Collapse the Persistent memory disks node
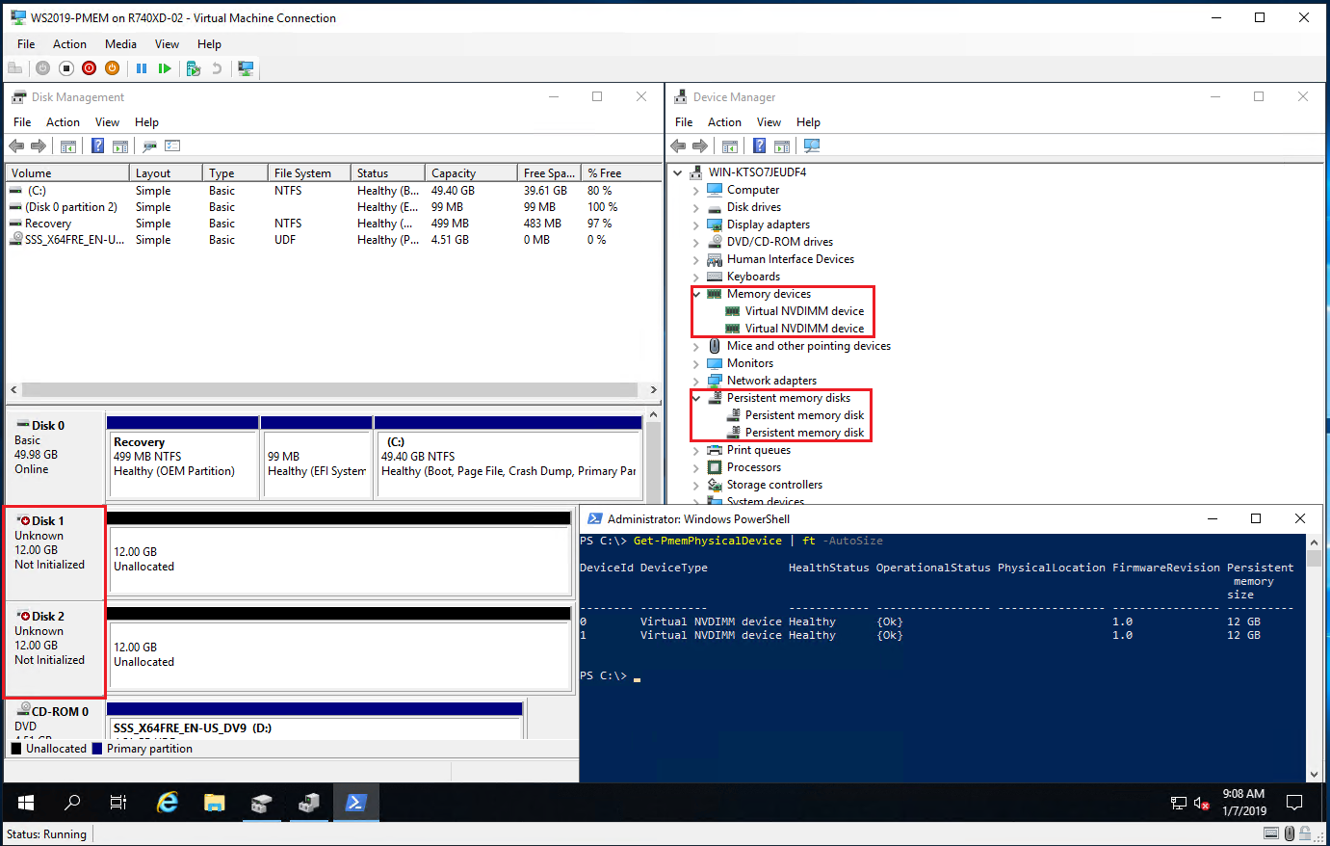Screen dimensions: 1330x846 coord(696,398)
